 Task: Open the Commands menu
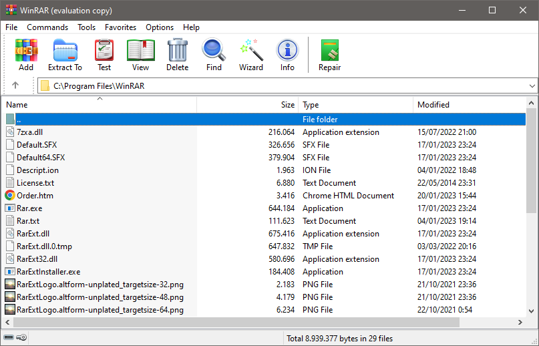pyautogui.click(x=47, y=27)
